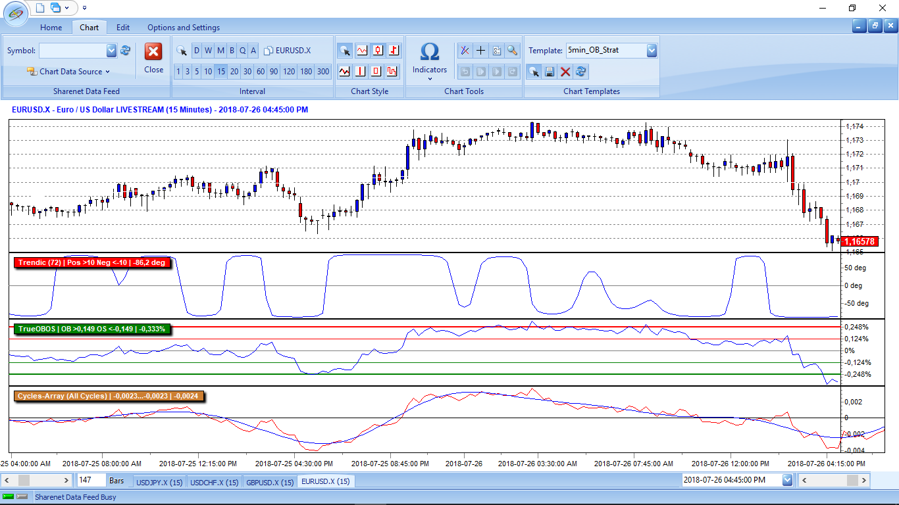Expand the Chart Data Source menu
899x505 pixels.
click(x=74, y=72)
